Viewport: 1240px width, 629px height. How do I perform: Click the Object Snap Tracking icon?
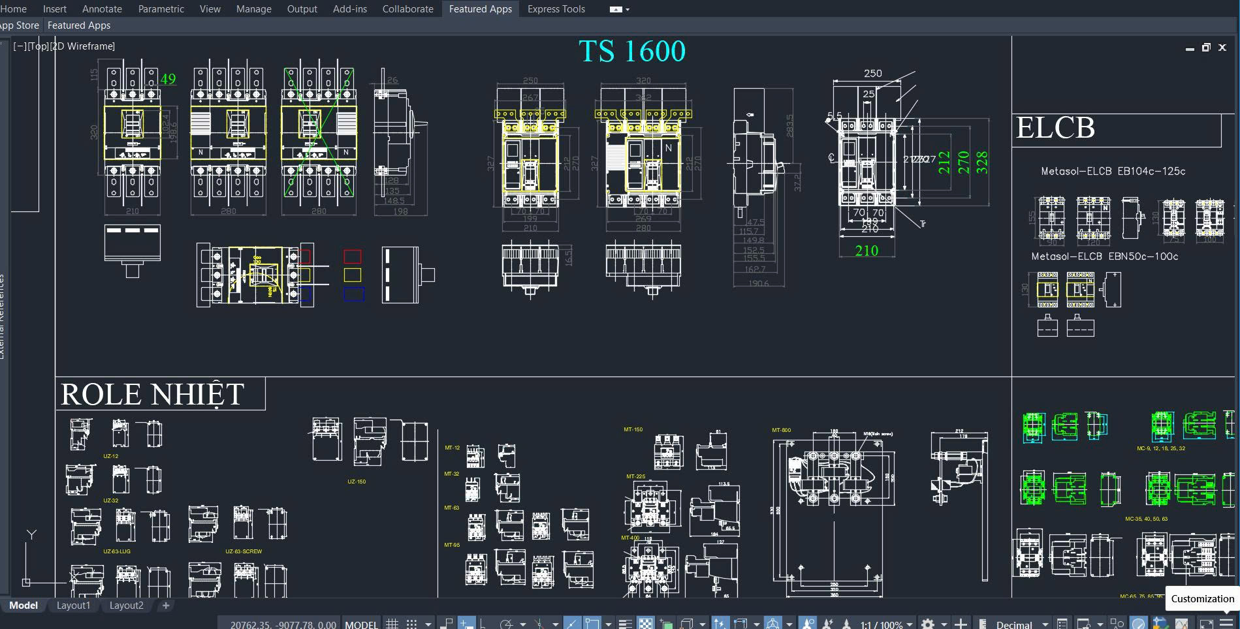coord(572,624)
